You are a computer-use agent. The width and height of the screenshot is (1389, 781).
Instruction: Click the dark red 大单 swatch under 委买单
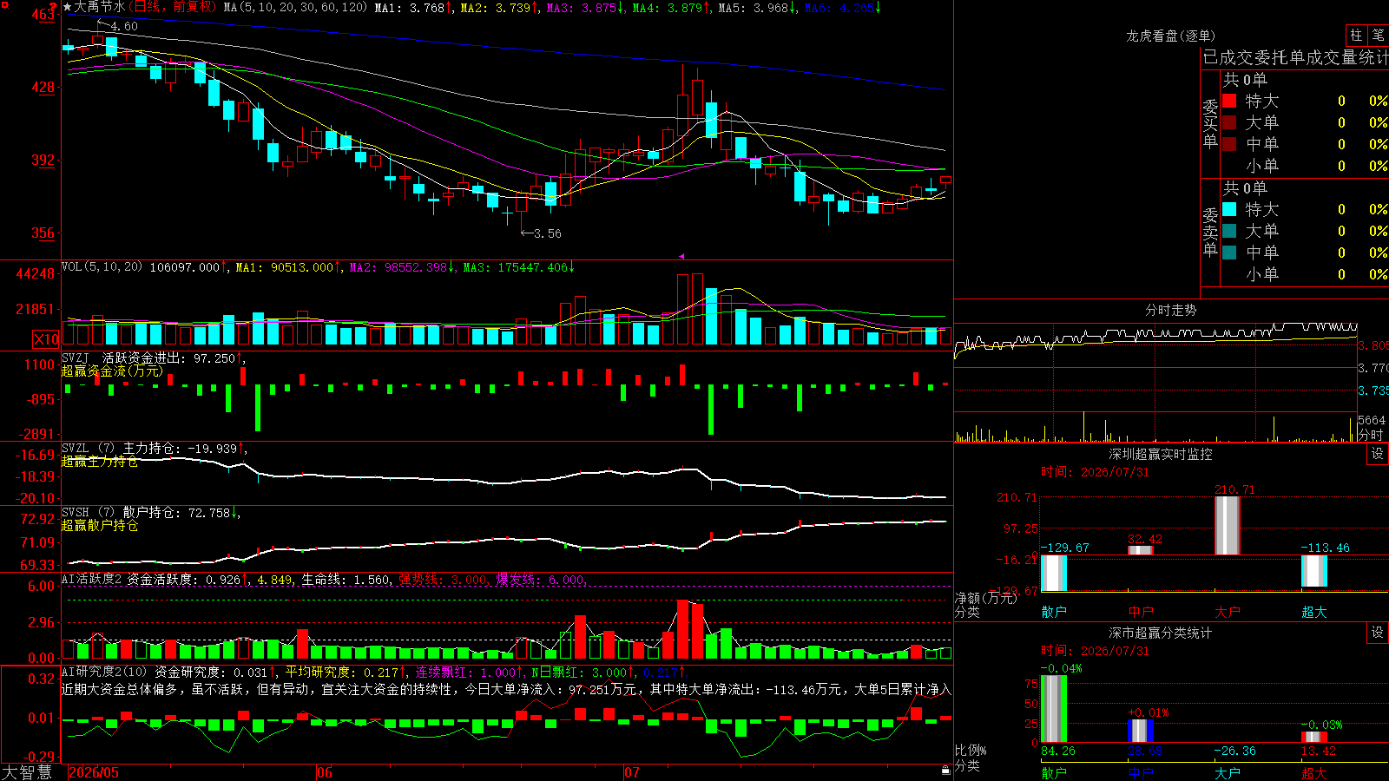[x=1229, y=122]
